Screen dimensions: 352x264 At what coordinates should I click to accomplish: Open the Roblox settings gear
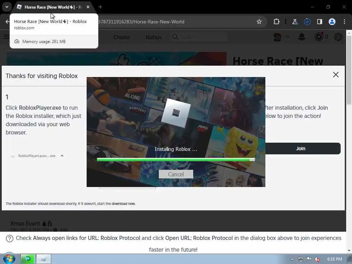pos(338,37)
